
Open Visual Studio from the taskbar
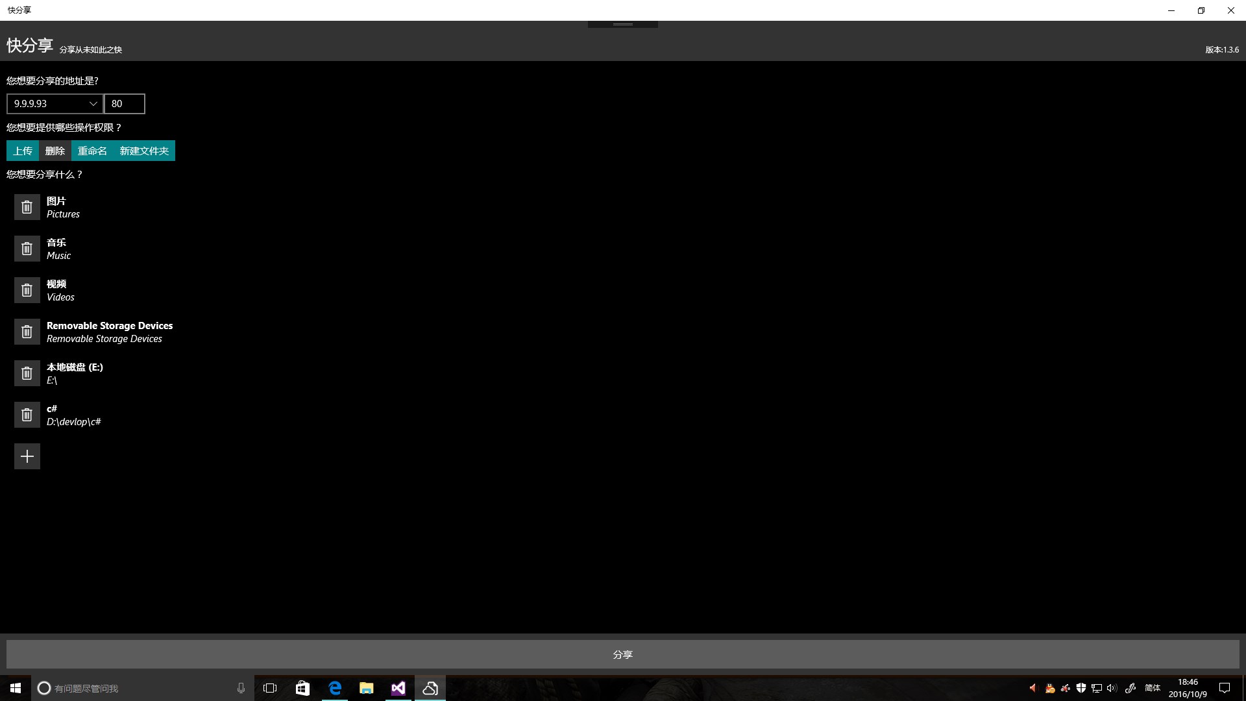pos(398,688)
